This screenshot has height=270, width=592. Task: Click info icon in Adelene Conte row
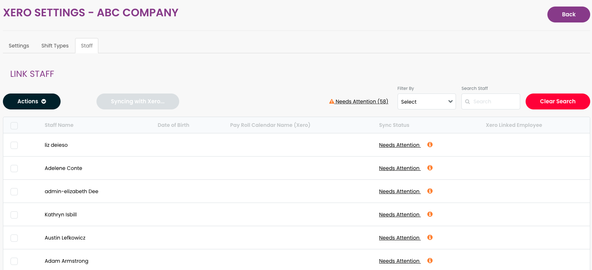coord(430,168)
